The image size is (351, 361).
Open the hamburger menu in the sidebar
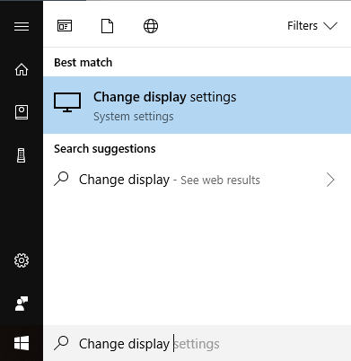coord(22,26)
